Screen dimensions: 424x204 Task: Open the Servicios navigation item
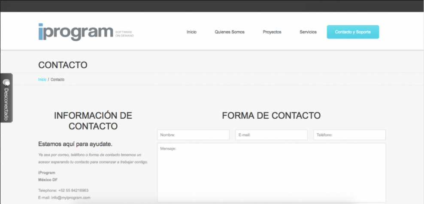308,32
